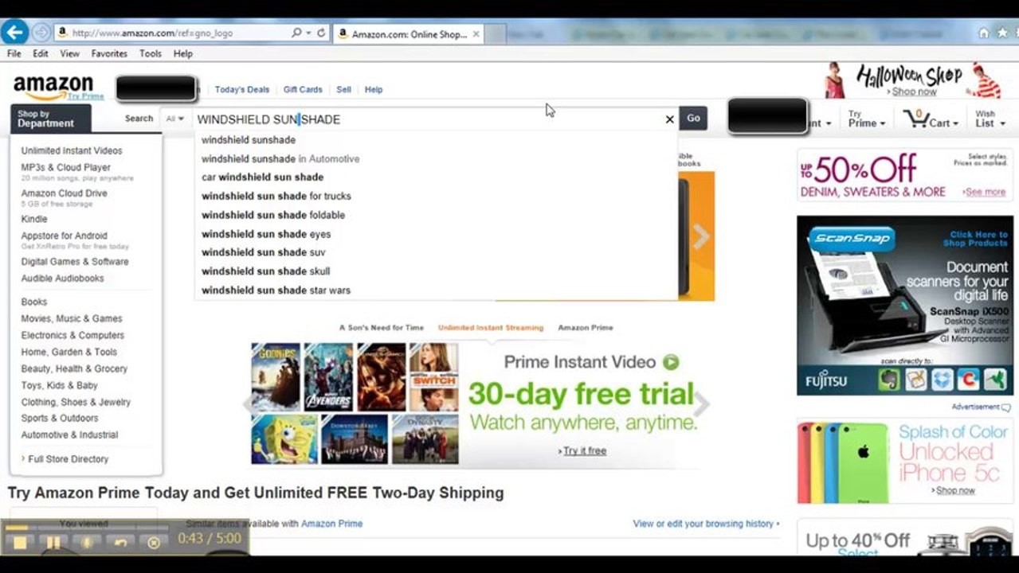Open the SpongeBob poster thumbnail
This screenshot has height=573, width=1019.
(284, 439)
